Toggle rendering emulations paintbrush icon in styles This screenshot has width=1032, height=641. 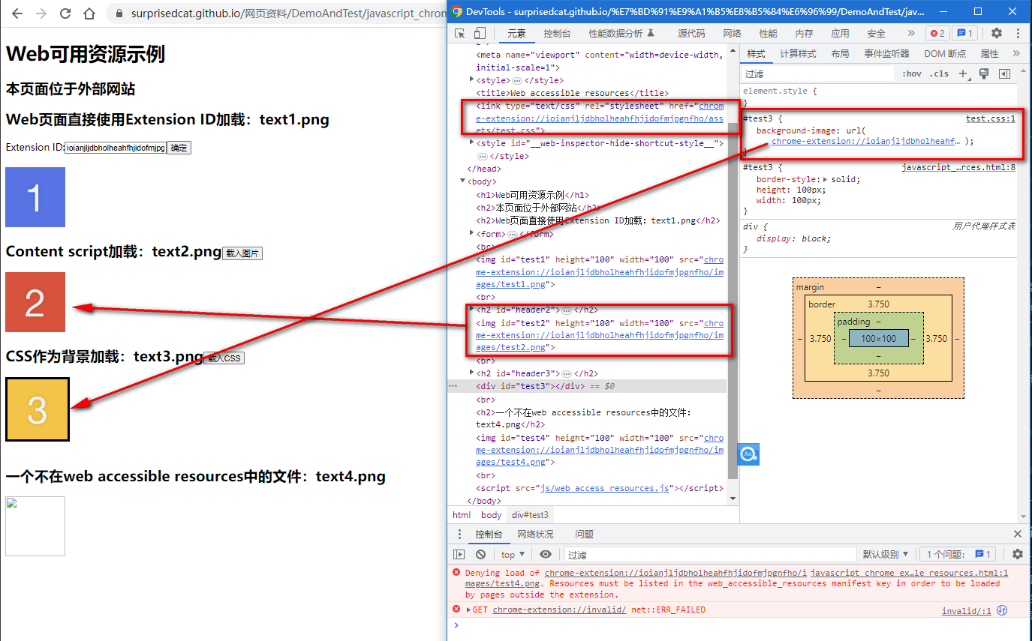[984, 73]
